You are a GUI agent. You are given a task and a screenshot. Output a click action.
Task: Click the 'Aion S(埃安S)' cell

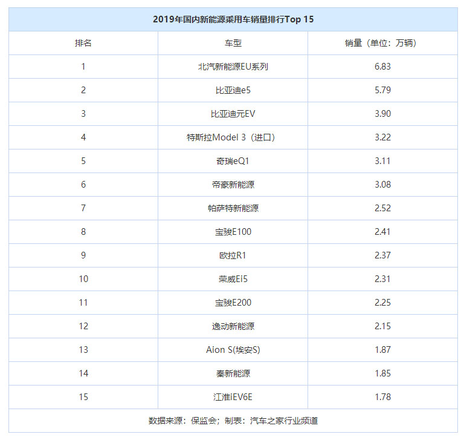pos(233,350)
